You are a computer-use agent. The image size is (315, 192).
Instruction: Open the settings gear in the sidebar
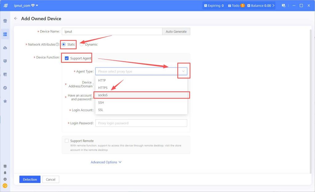5,179
